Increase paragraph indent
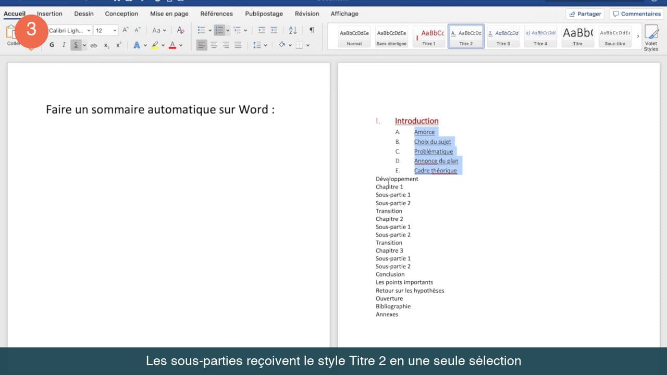Viewport: 667px width, 375px height. coord(274,30)
